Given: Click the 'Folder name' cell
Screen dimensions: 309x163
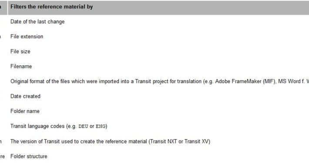Looking at the screenshot, I should (25, 111).
